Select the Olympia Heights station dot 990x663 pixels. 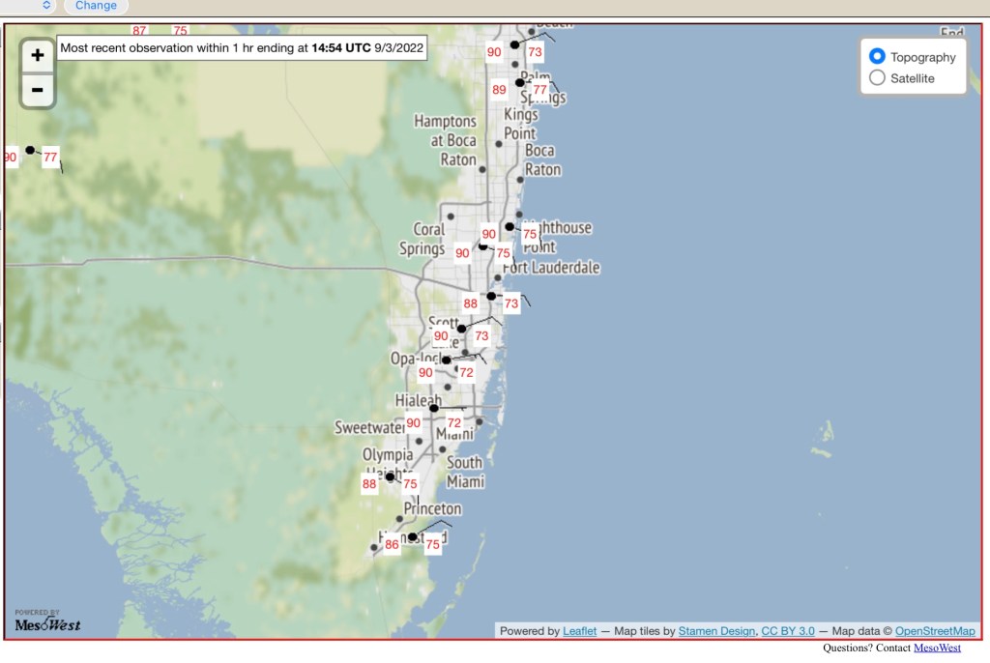[390, 476]
